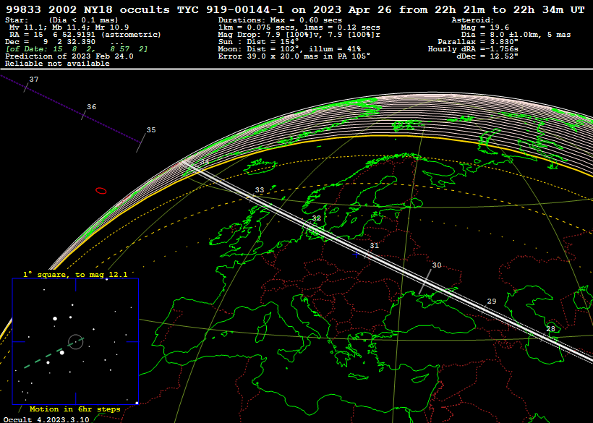Select the 'RA = 15 6 52.9191 (astrometric)' line

(85, 35)
